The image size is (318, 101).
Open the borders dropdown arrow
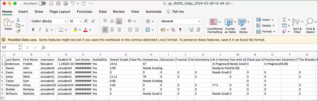[x=66, y=30]
